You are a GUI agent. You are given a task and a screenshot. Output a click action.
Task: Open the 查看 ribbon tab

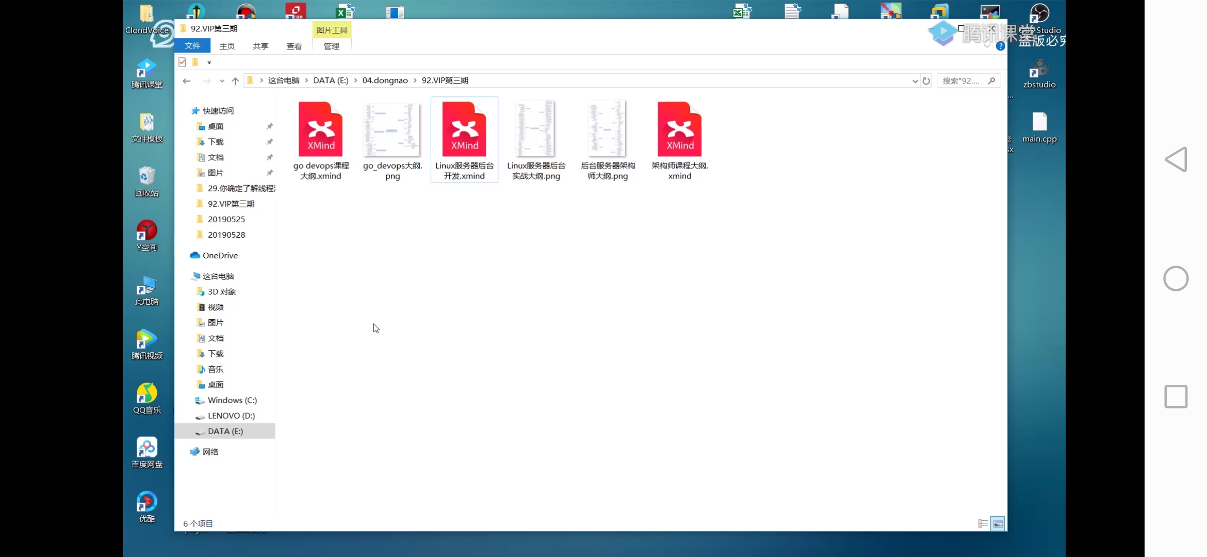click(x=294, y=46)
